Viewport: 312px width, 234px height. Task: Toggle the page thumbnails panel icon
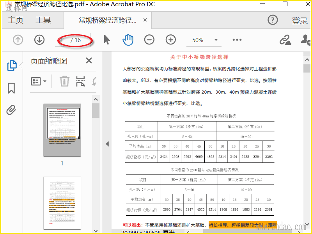[x=12, y=66]
